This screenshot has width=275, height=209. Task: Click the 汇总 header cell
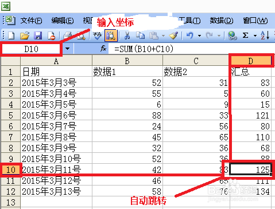tap(250, 72)
